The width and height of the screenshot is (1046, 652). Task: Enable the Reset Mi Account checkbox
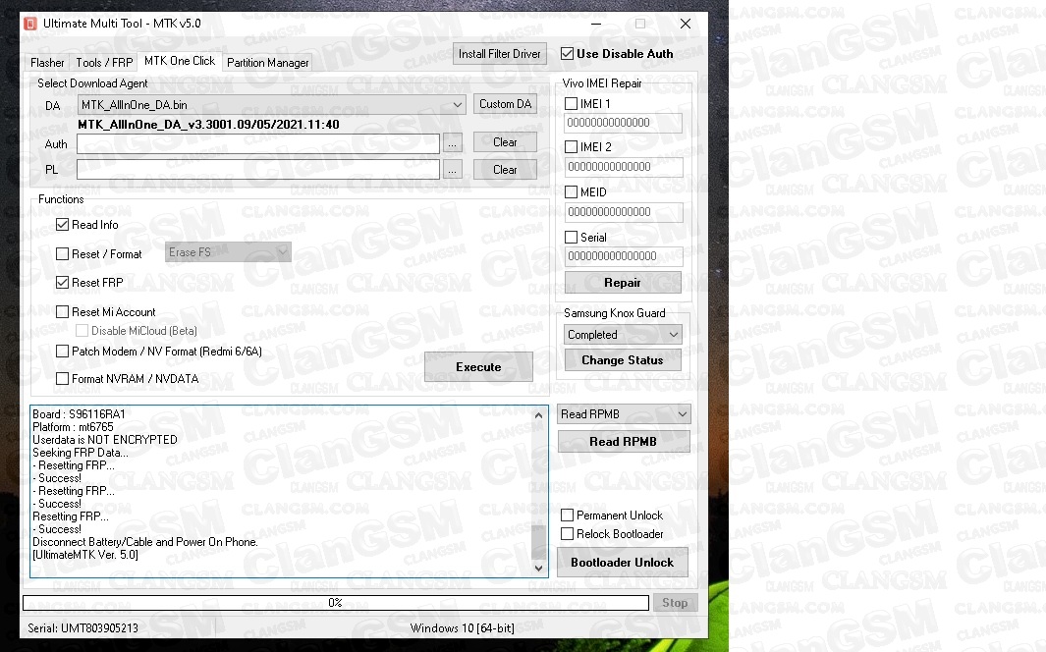click(63, 312)
